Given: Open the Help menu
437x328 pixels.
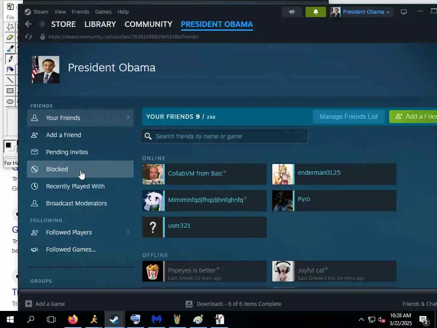Looking at the screenshot, I should tap(123, 12).
